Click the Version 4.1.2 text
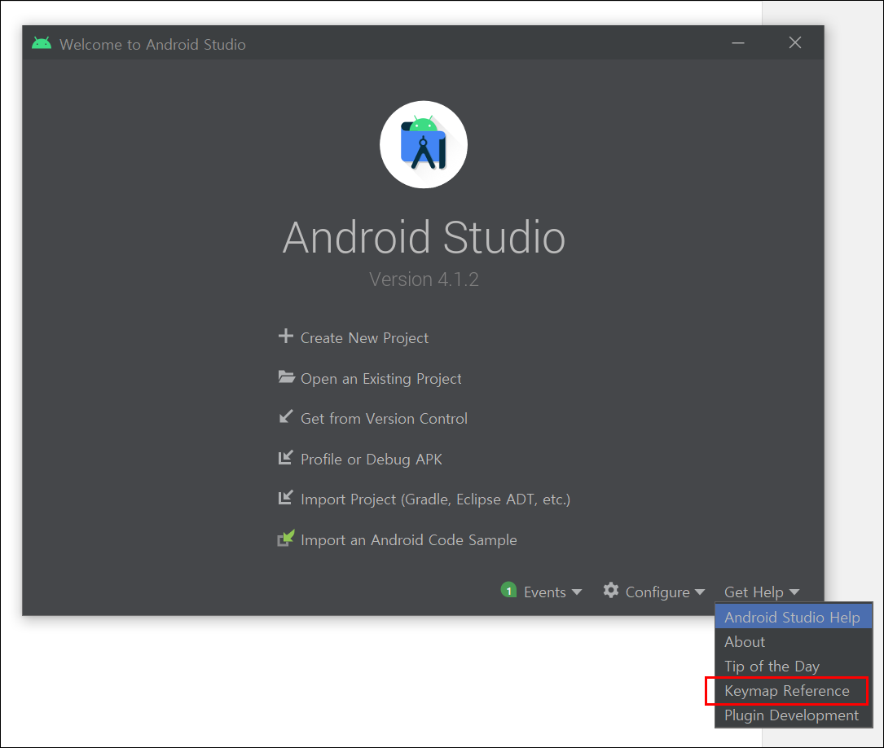 tap(424, 279)
